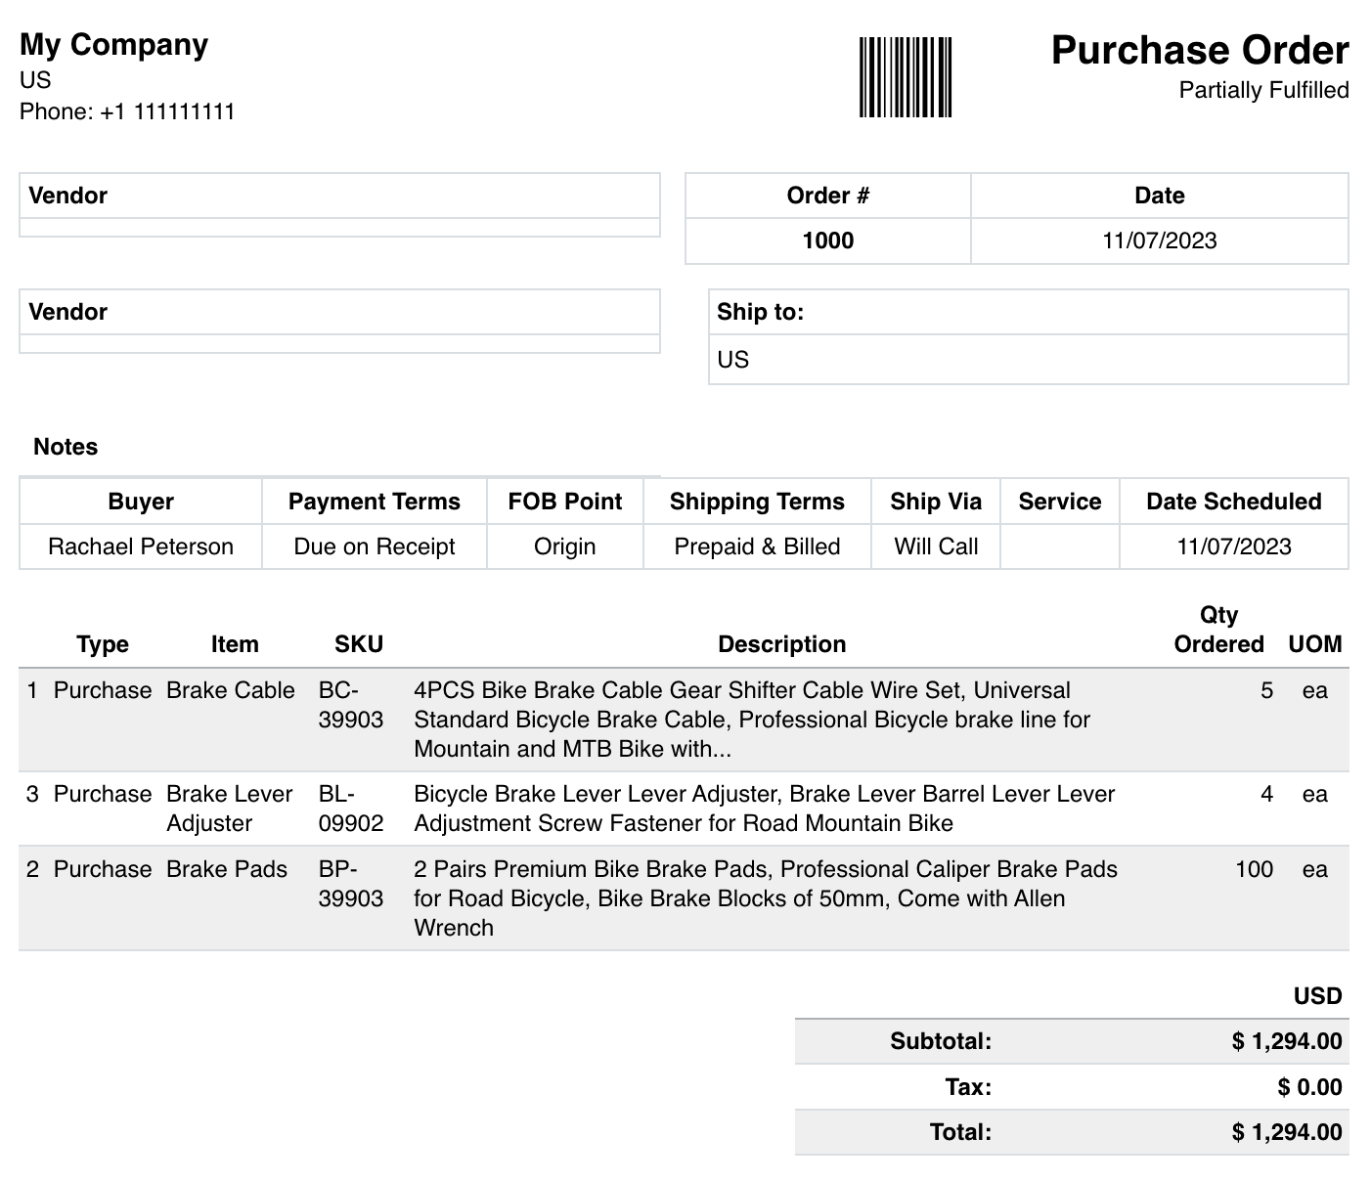Select the Will Call ship method
This screenshot has height=1181, width=1371.
point(935,547)
